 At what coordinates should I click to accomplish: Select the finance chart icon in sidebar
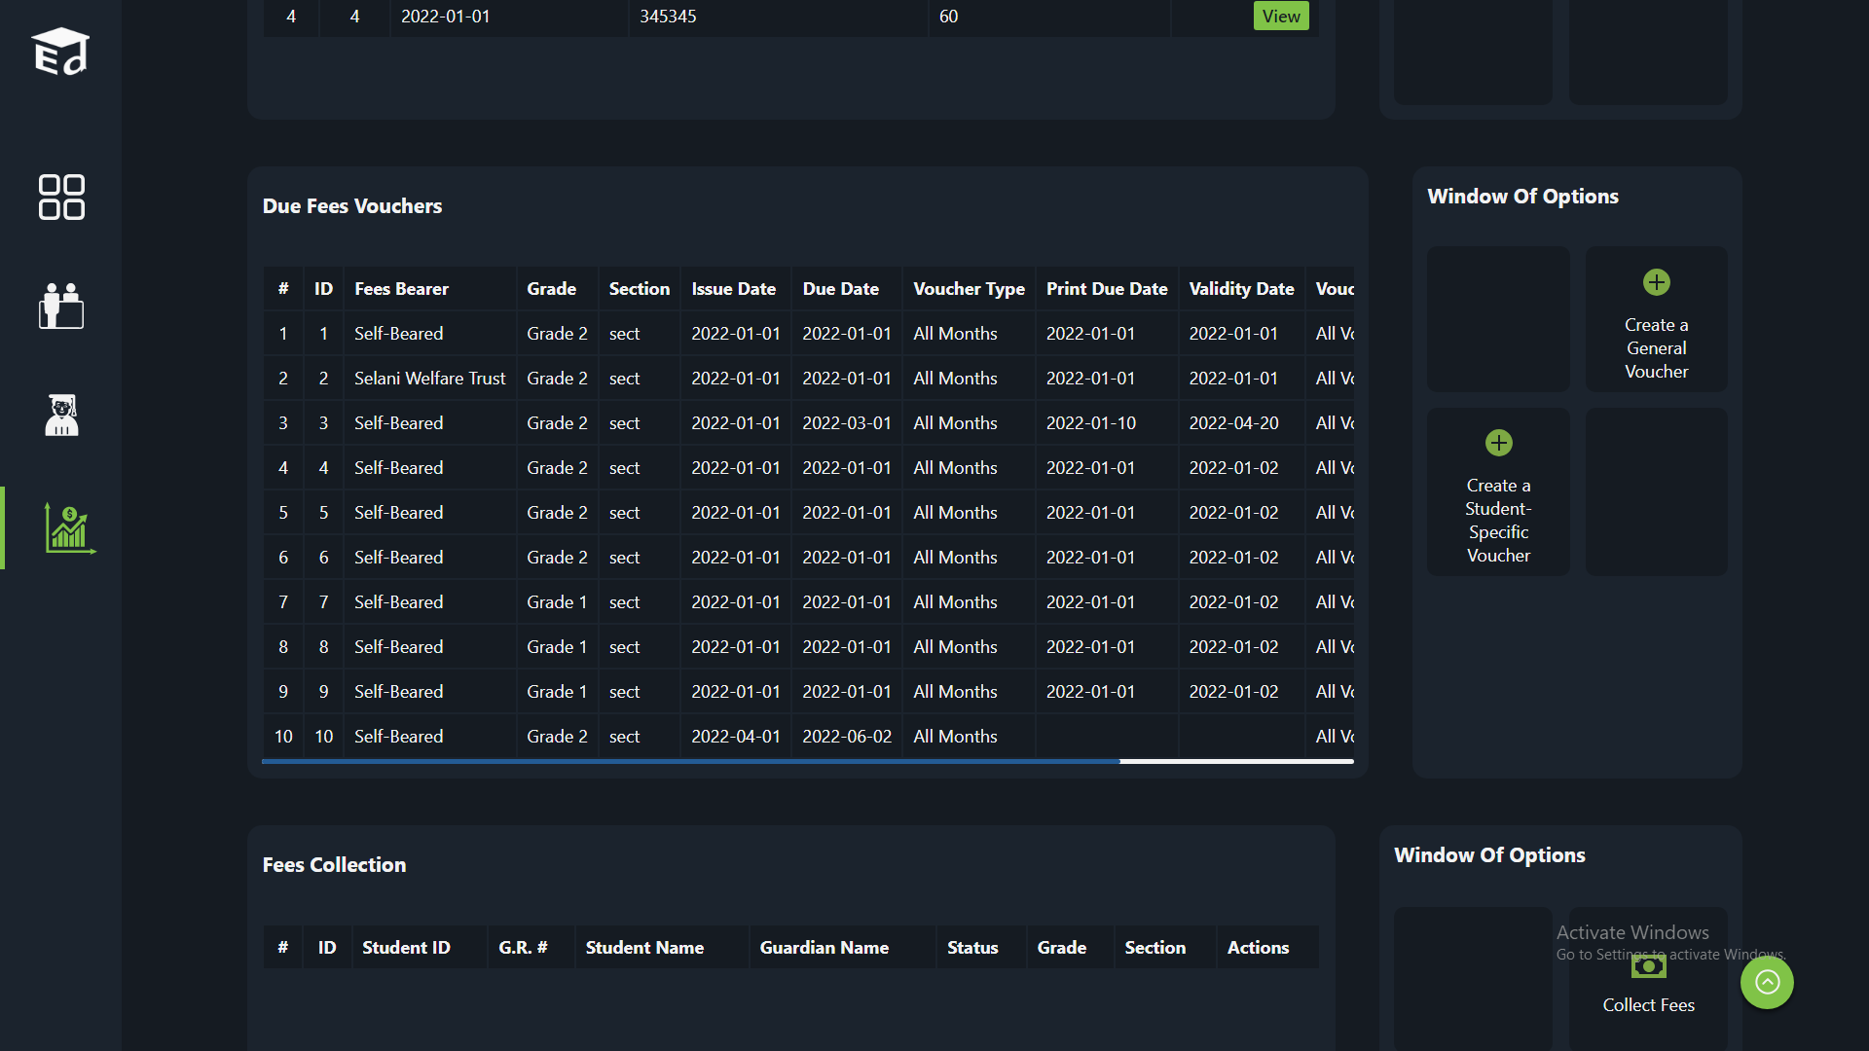[x=69, y=528]
